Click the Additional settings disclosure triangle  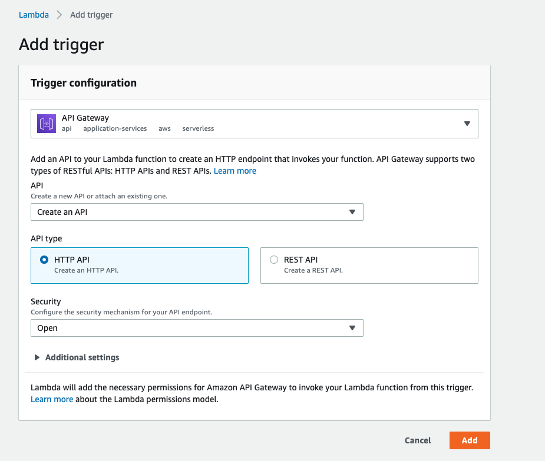37,357
